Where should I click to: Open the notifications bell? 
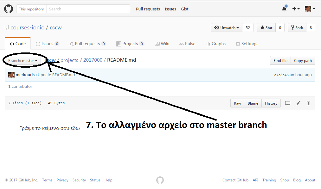pyautogui.click(x=284, y=9)
